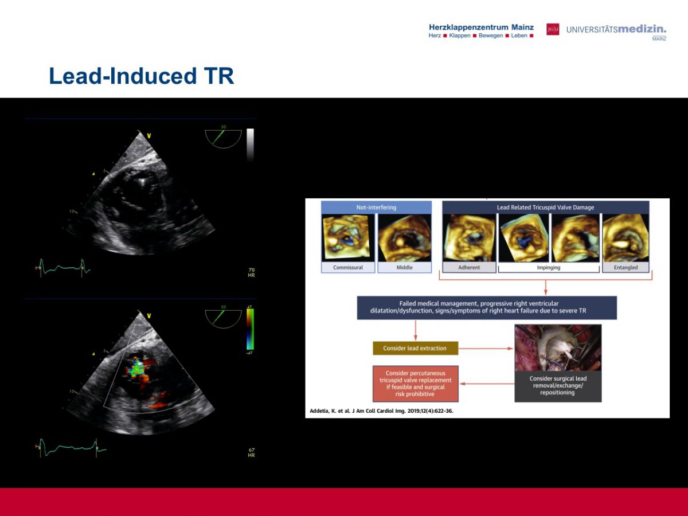Click the 'Lead-Induced TR' slide title
The width and height of the screenshot is (688, 516).
click(x=141, y=76)
